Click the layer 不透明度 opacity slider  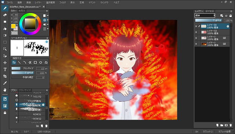209,20
